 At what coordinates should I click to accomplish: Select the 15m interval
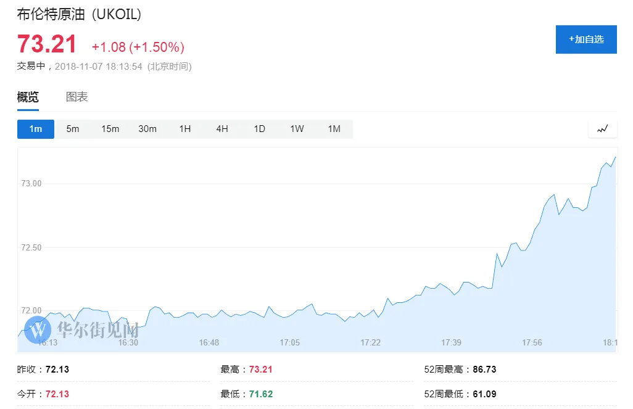(110, 129)
